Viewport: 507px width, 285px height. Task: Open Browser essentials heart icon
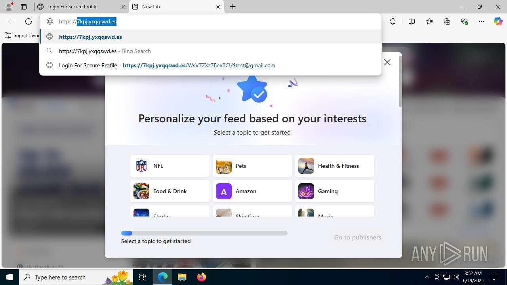click(464, 21)
